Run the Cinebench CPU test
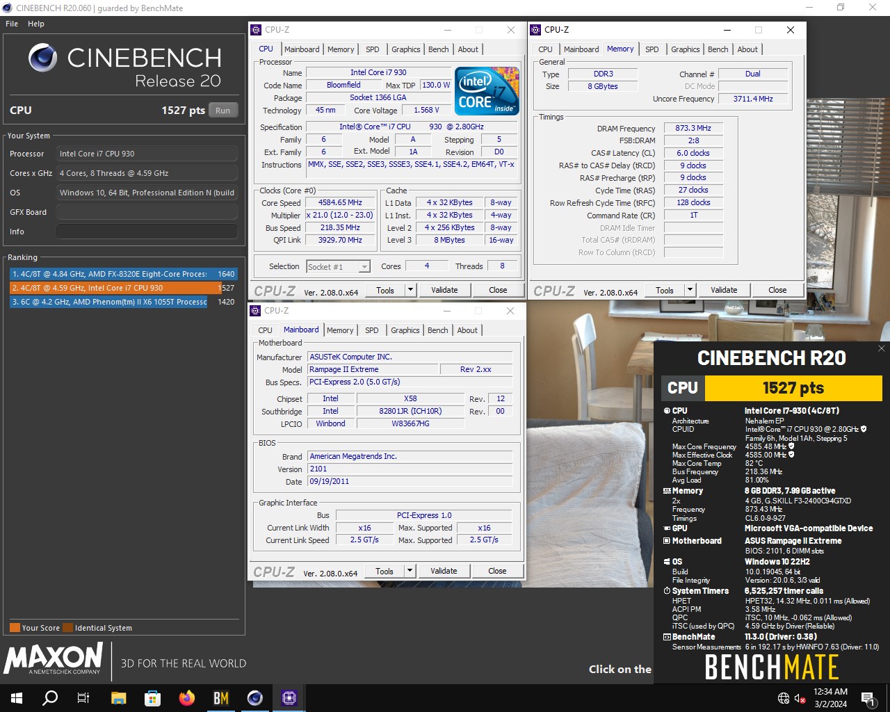 pyautogui.click(x=223, y=110)
